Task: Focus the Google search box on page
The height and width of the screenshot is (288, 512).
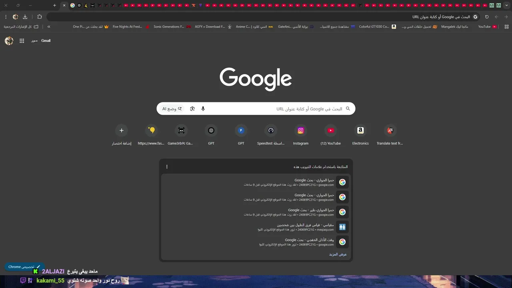Action: pyautogui.click(x=256, y=109)
